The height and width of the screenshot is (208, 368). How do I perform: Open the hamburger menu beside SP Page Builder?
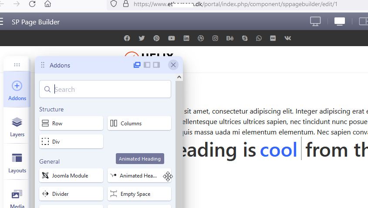(2, 22)
